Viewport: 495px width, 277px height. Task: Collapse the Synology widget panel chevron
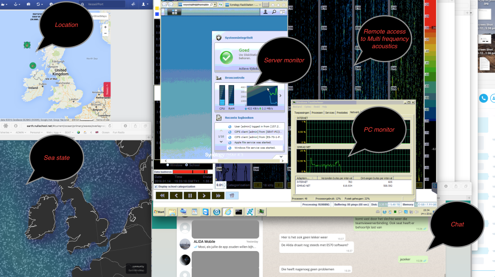281,156
